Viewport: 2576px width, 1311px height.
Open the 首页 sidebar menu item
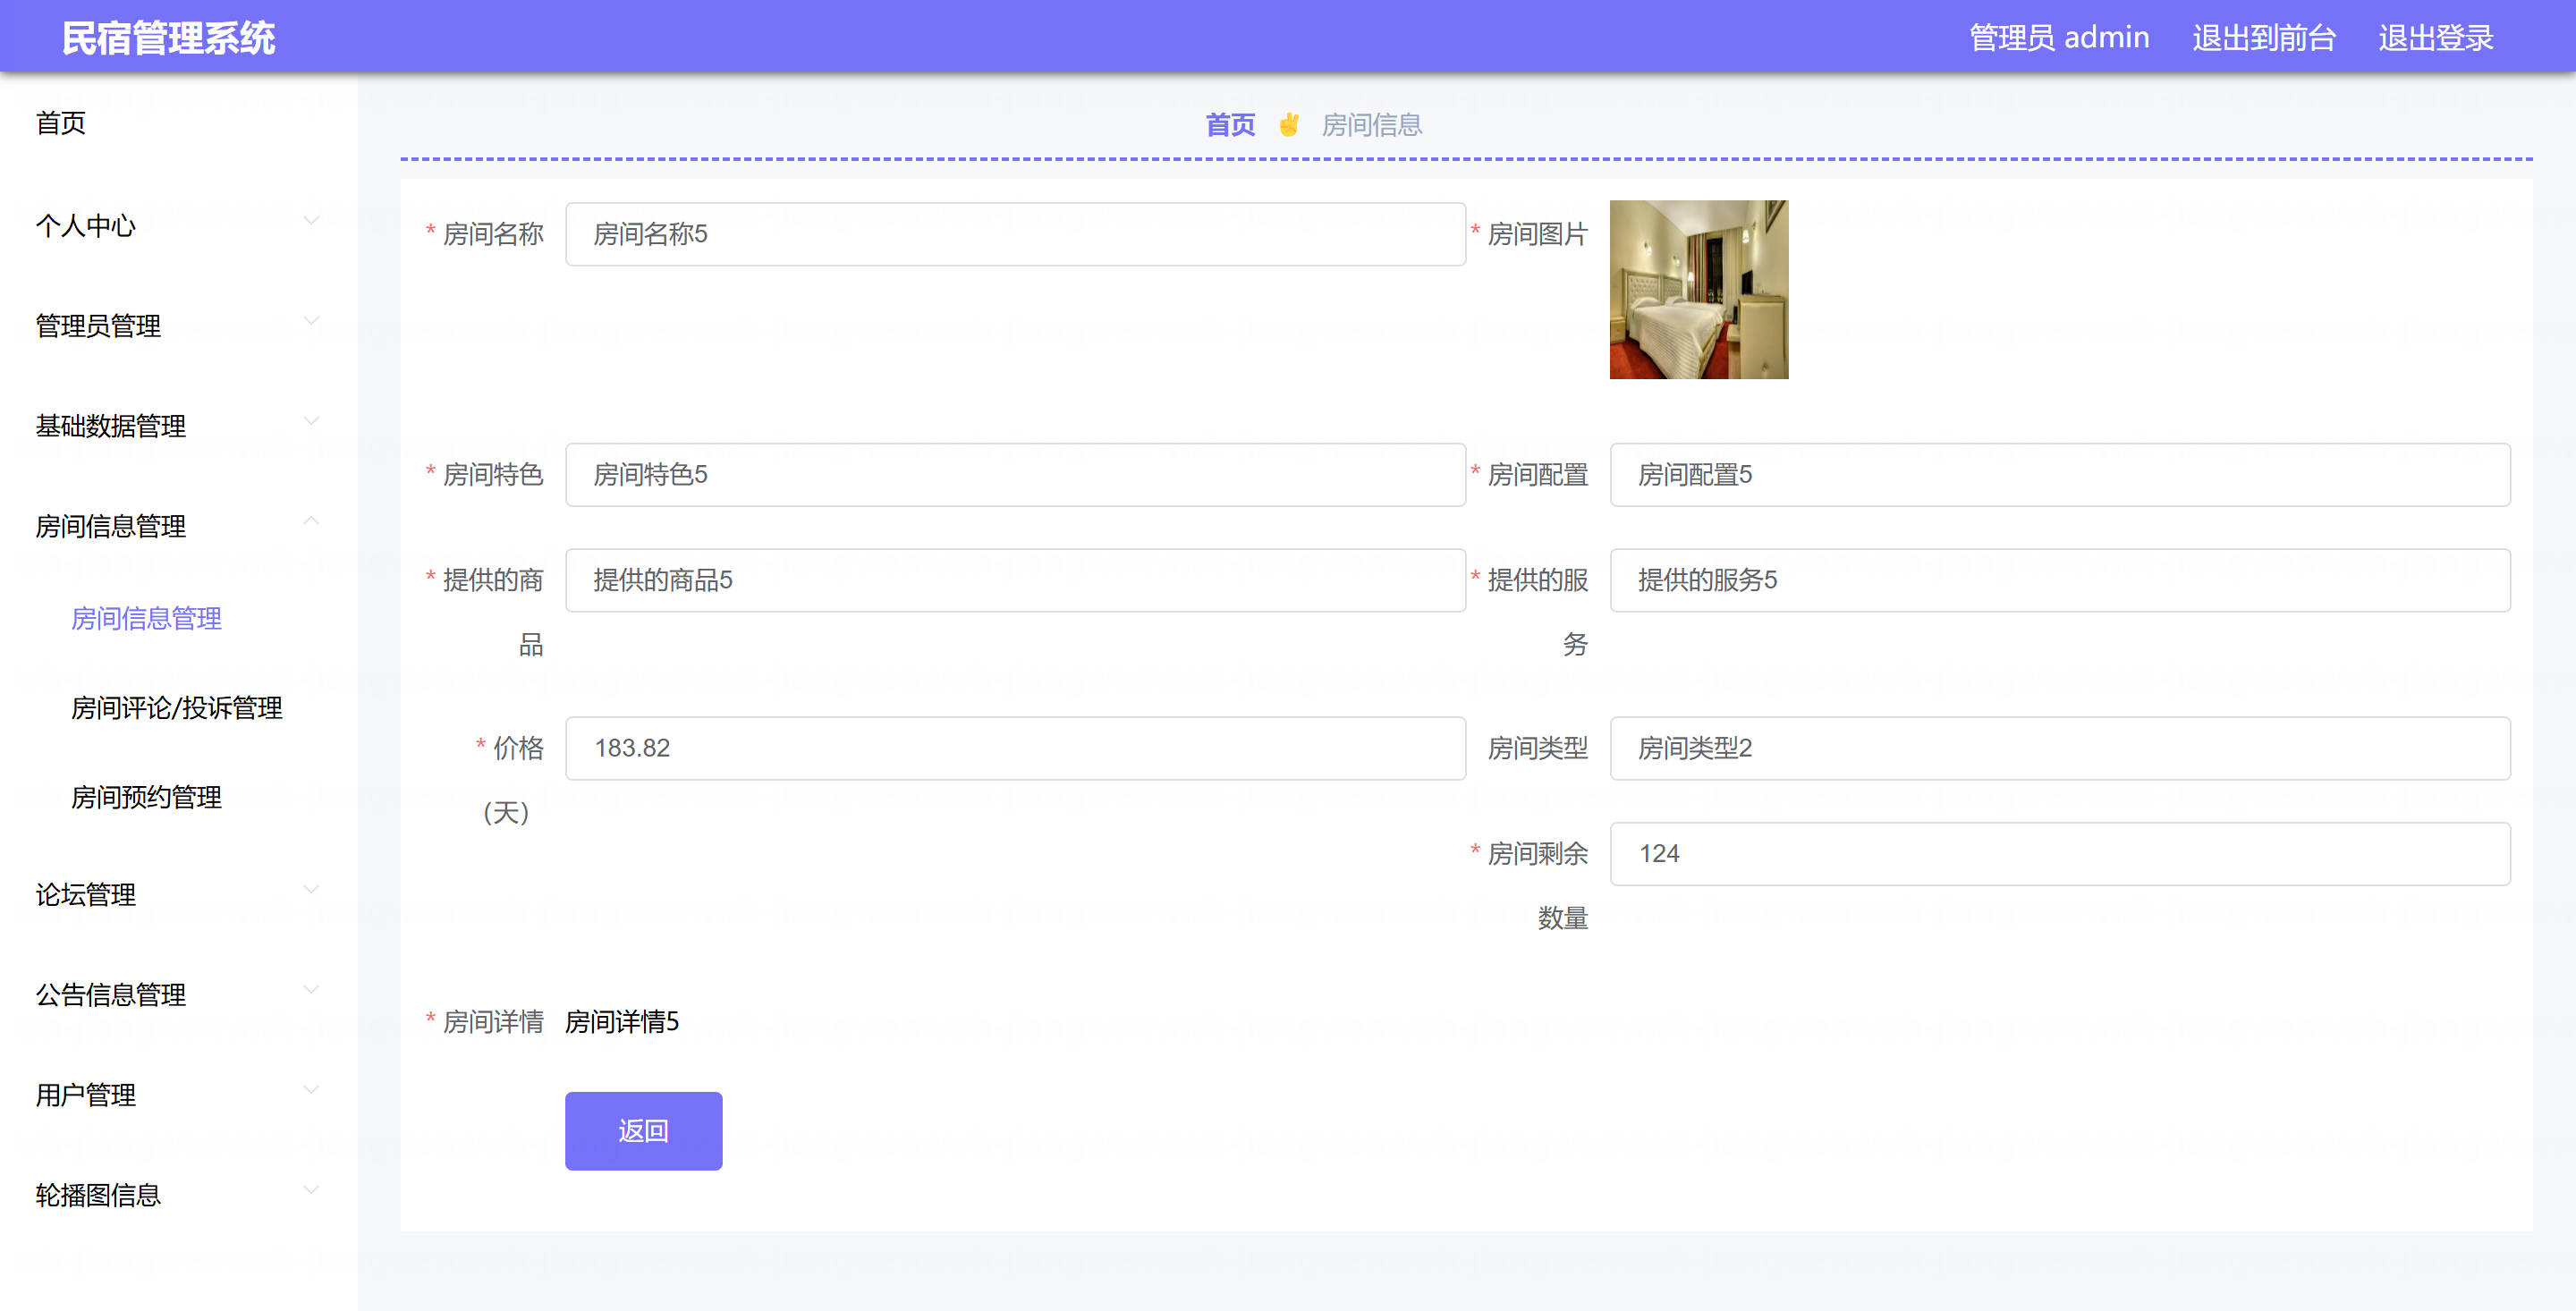click(61, 123)
